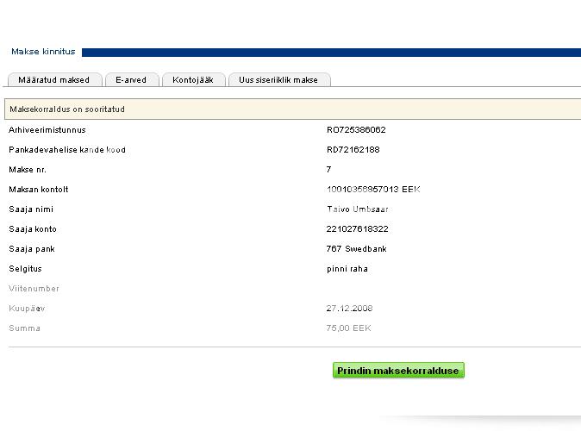Click the Saaja pank field label
Image resolution: width=581 pixels, height=431 pixels.
coord(31,249)
